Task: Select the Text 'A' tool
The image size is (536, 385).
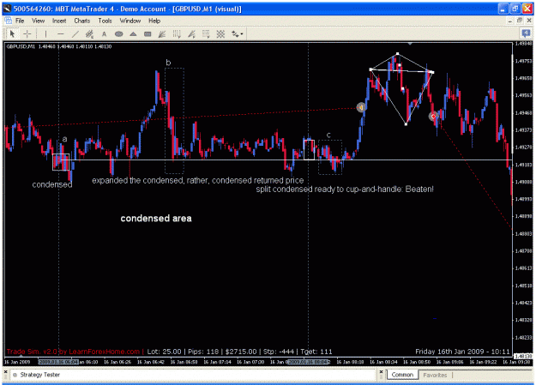Action: click(105, 33)
